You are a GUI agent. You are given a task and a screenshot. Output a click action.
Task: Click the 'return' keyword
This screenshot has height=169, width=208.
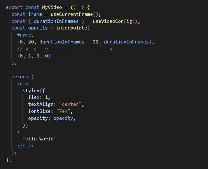(20, 77)
